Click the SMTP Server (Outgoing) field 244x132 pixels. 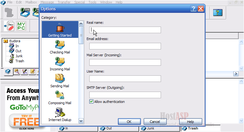(x=125, y=95)
